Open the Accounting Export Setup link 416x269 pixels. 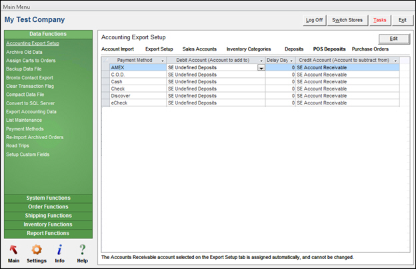coord(33,43)
